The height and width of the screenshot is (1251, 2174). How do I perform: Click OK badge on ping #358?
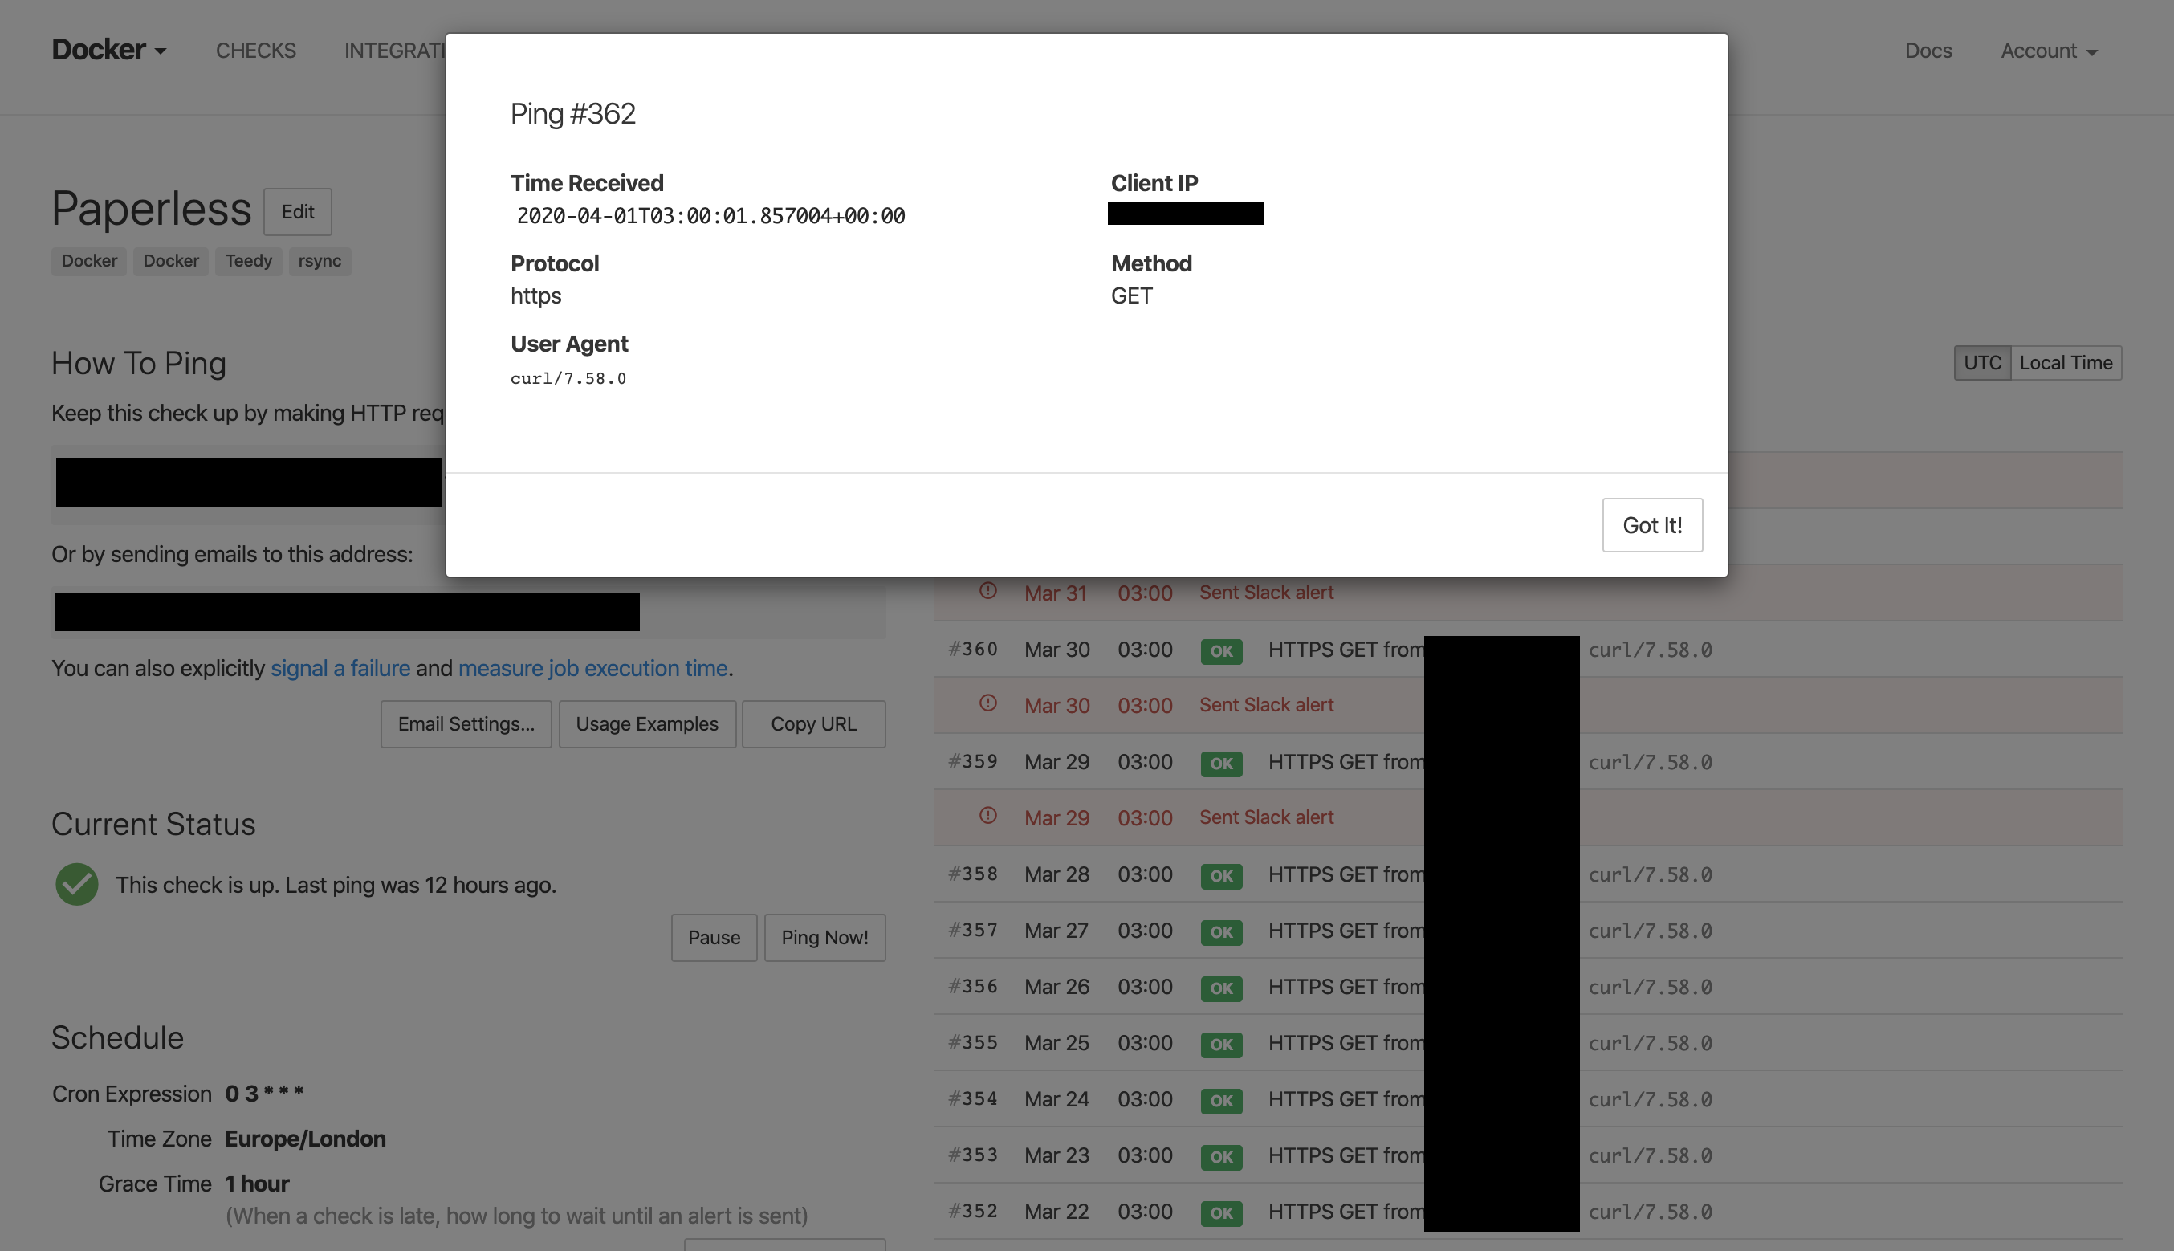pos(1220,875)
